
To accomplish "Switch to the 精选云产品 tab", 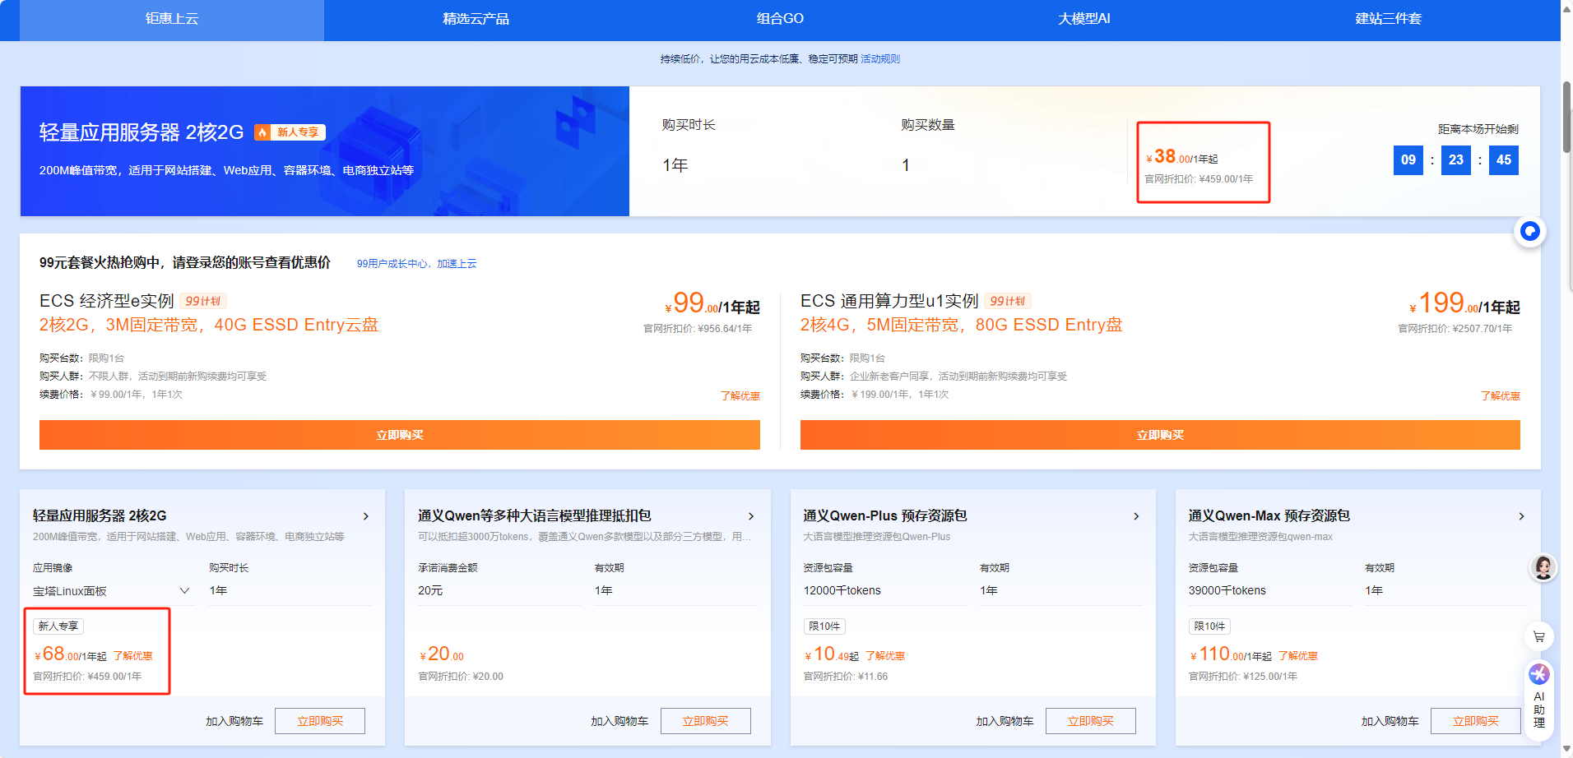I will 476,19.
